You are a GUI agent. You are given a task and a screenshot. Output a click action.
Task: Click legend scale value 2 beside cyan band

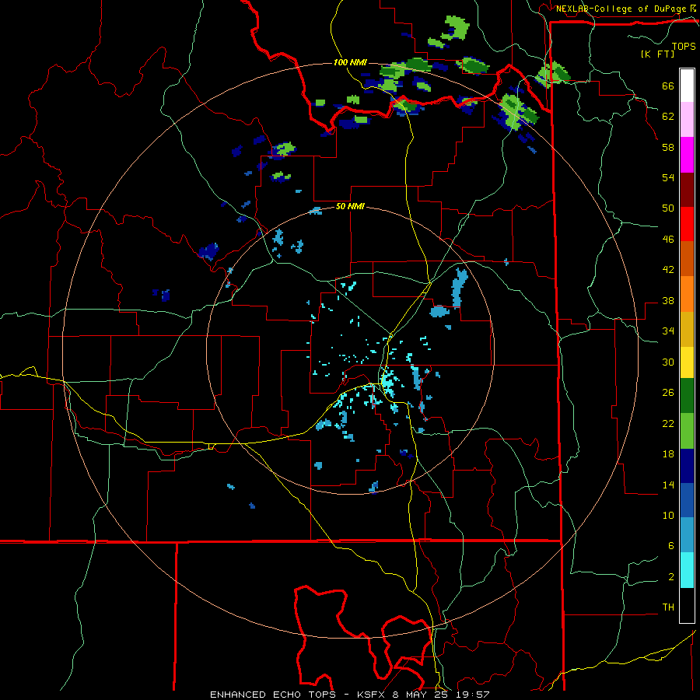(671, 577)
